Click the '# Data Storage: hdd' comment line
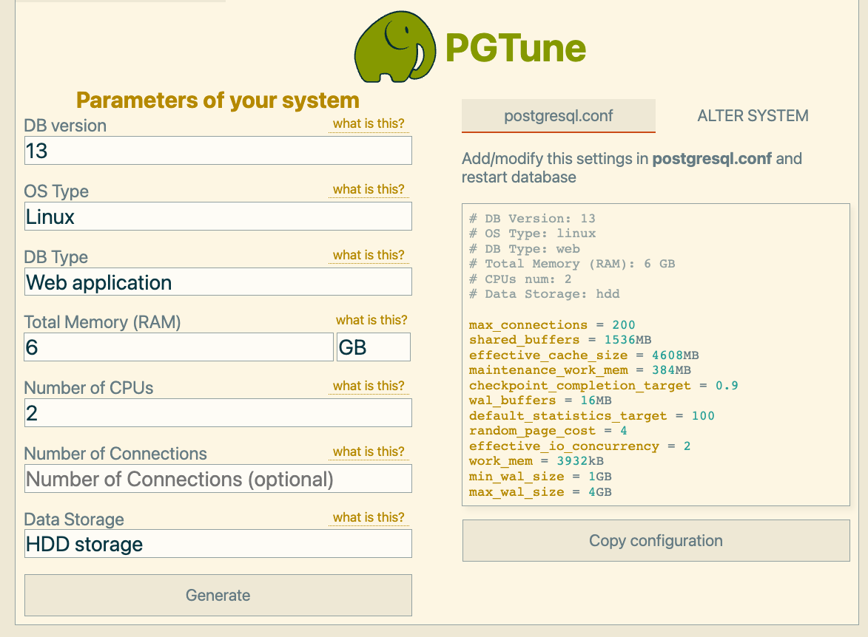The image size is (868, 637). [x=544, y=295]
